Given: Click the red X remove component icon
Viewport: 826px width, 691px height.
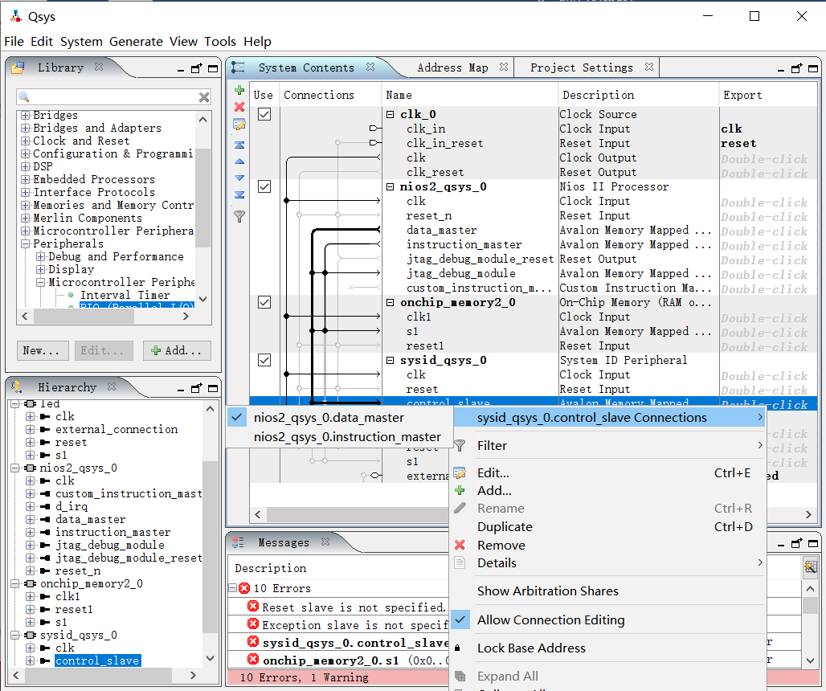Looking at the screenshot, I should coord(239,107).
